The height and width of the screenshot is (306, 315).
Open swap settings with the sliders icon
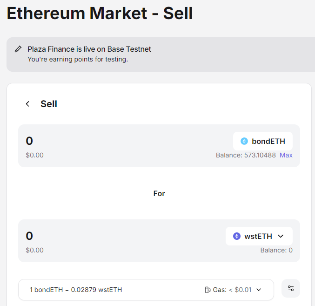click(291, 288)
